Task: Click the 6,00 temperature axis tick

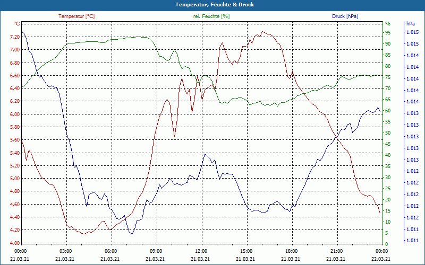Action: point(15,114)
